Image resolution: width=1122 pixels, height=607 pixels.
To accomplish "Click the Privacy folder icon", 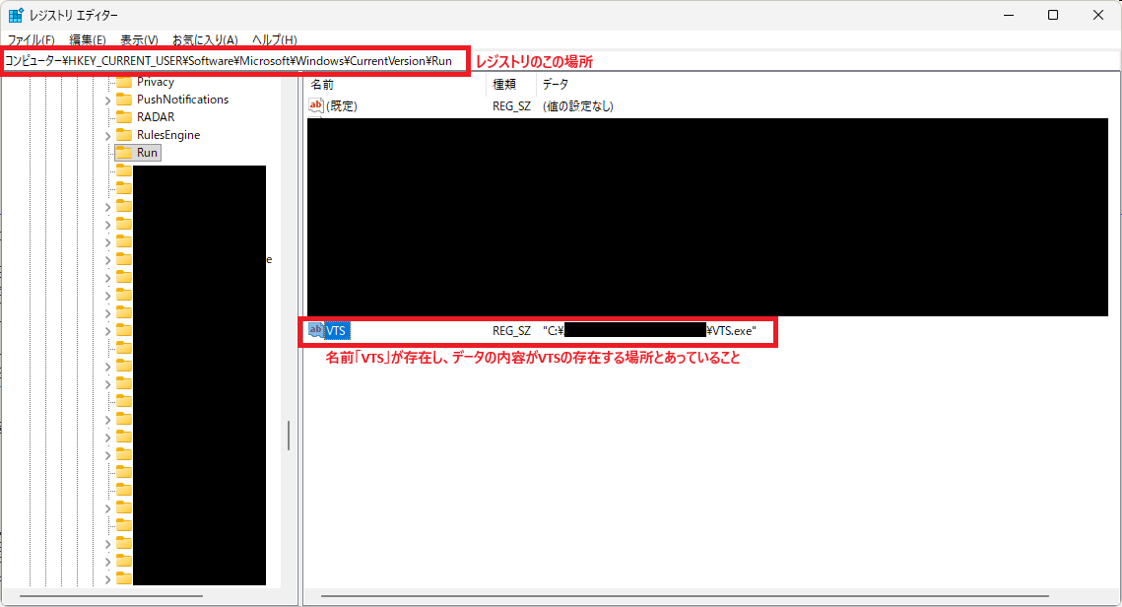I will point(124,82).
